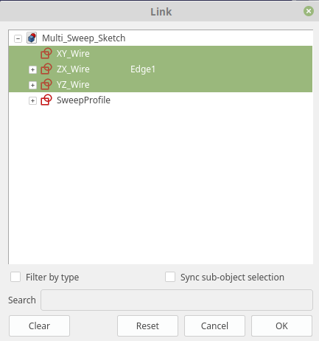Expand the SweepProfile tree item
Image resolution: width=319 pixels, height=341 pixels.
(x=32, y=100)
